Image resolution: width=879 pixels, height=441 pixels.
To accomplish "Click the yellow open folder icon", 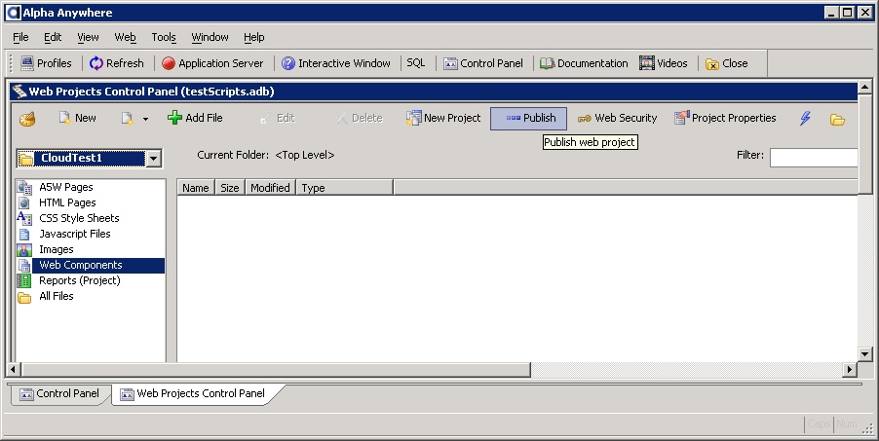I will pyautogui.click(x=837, y=120).
